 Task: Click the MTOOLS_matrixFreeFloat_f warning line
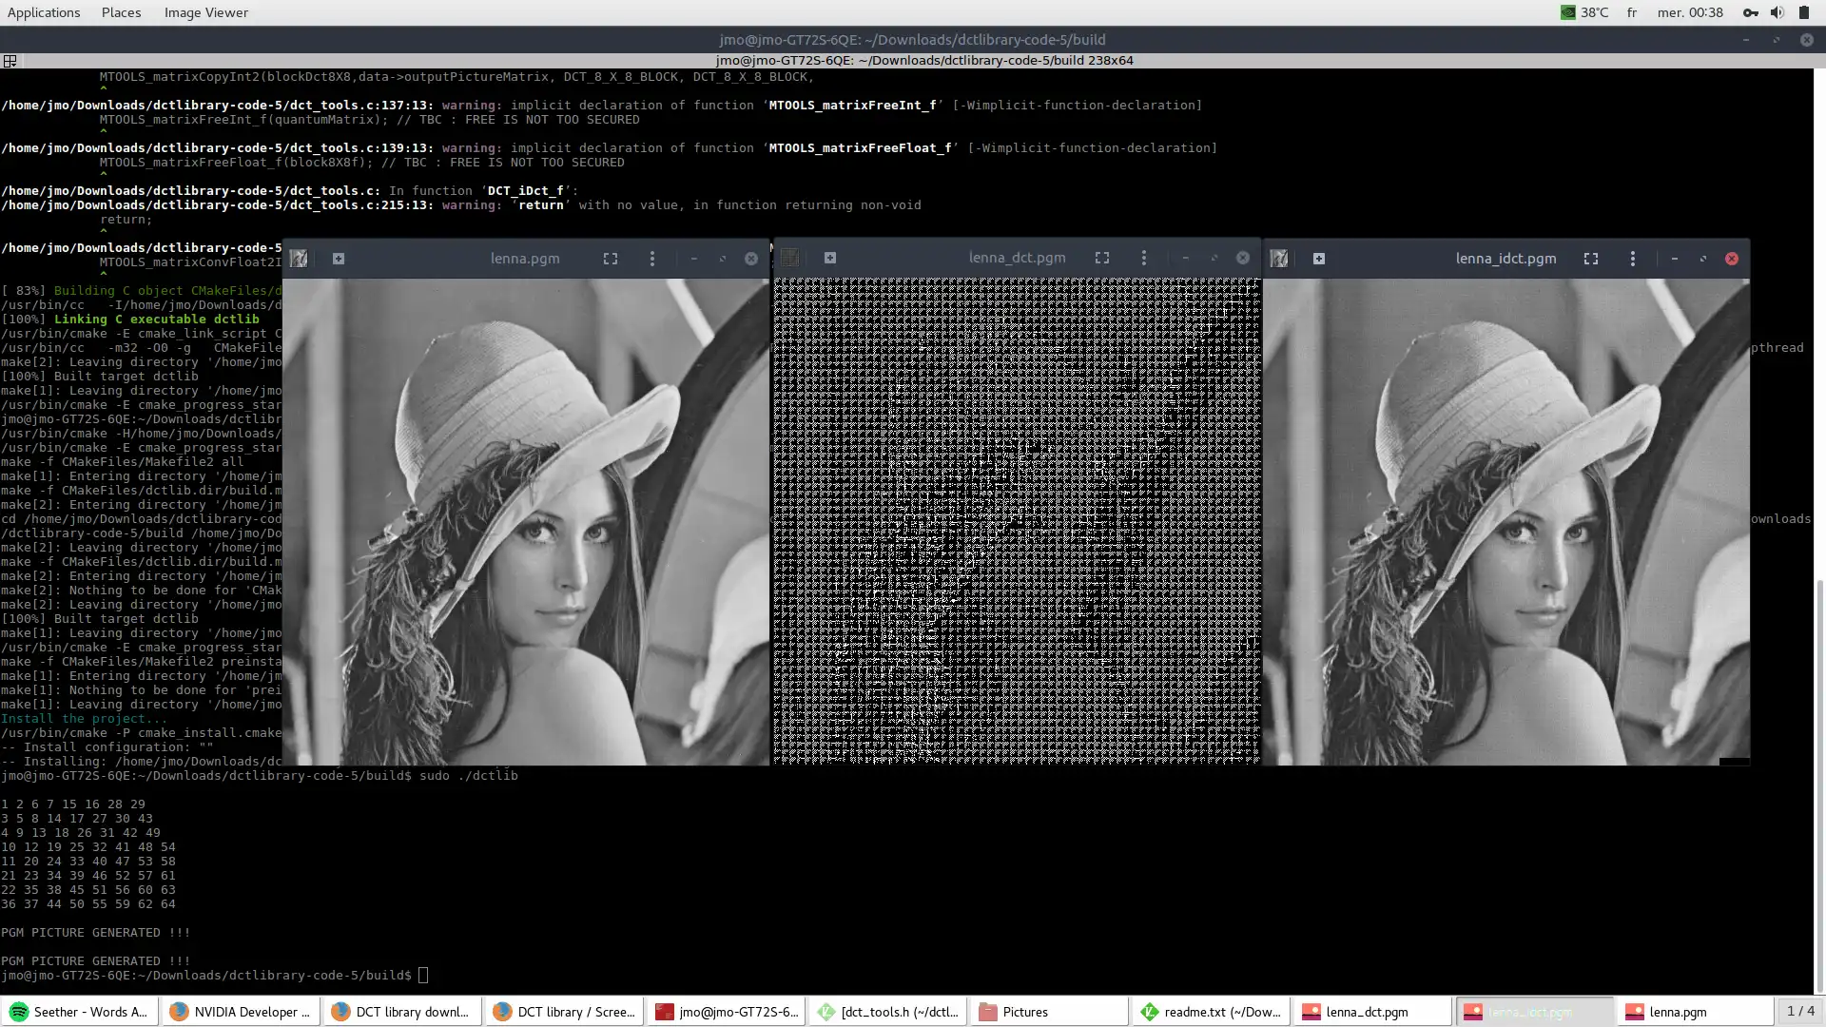[x=609, y=148]
